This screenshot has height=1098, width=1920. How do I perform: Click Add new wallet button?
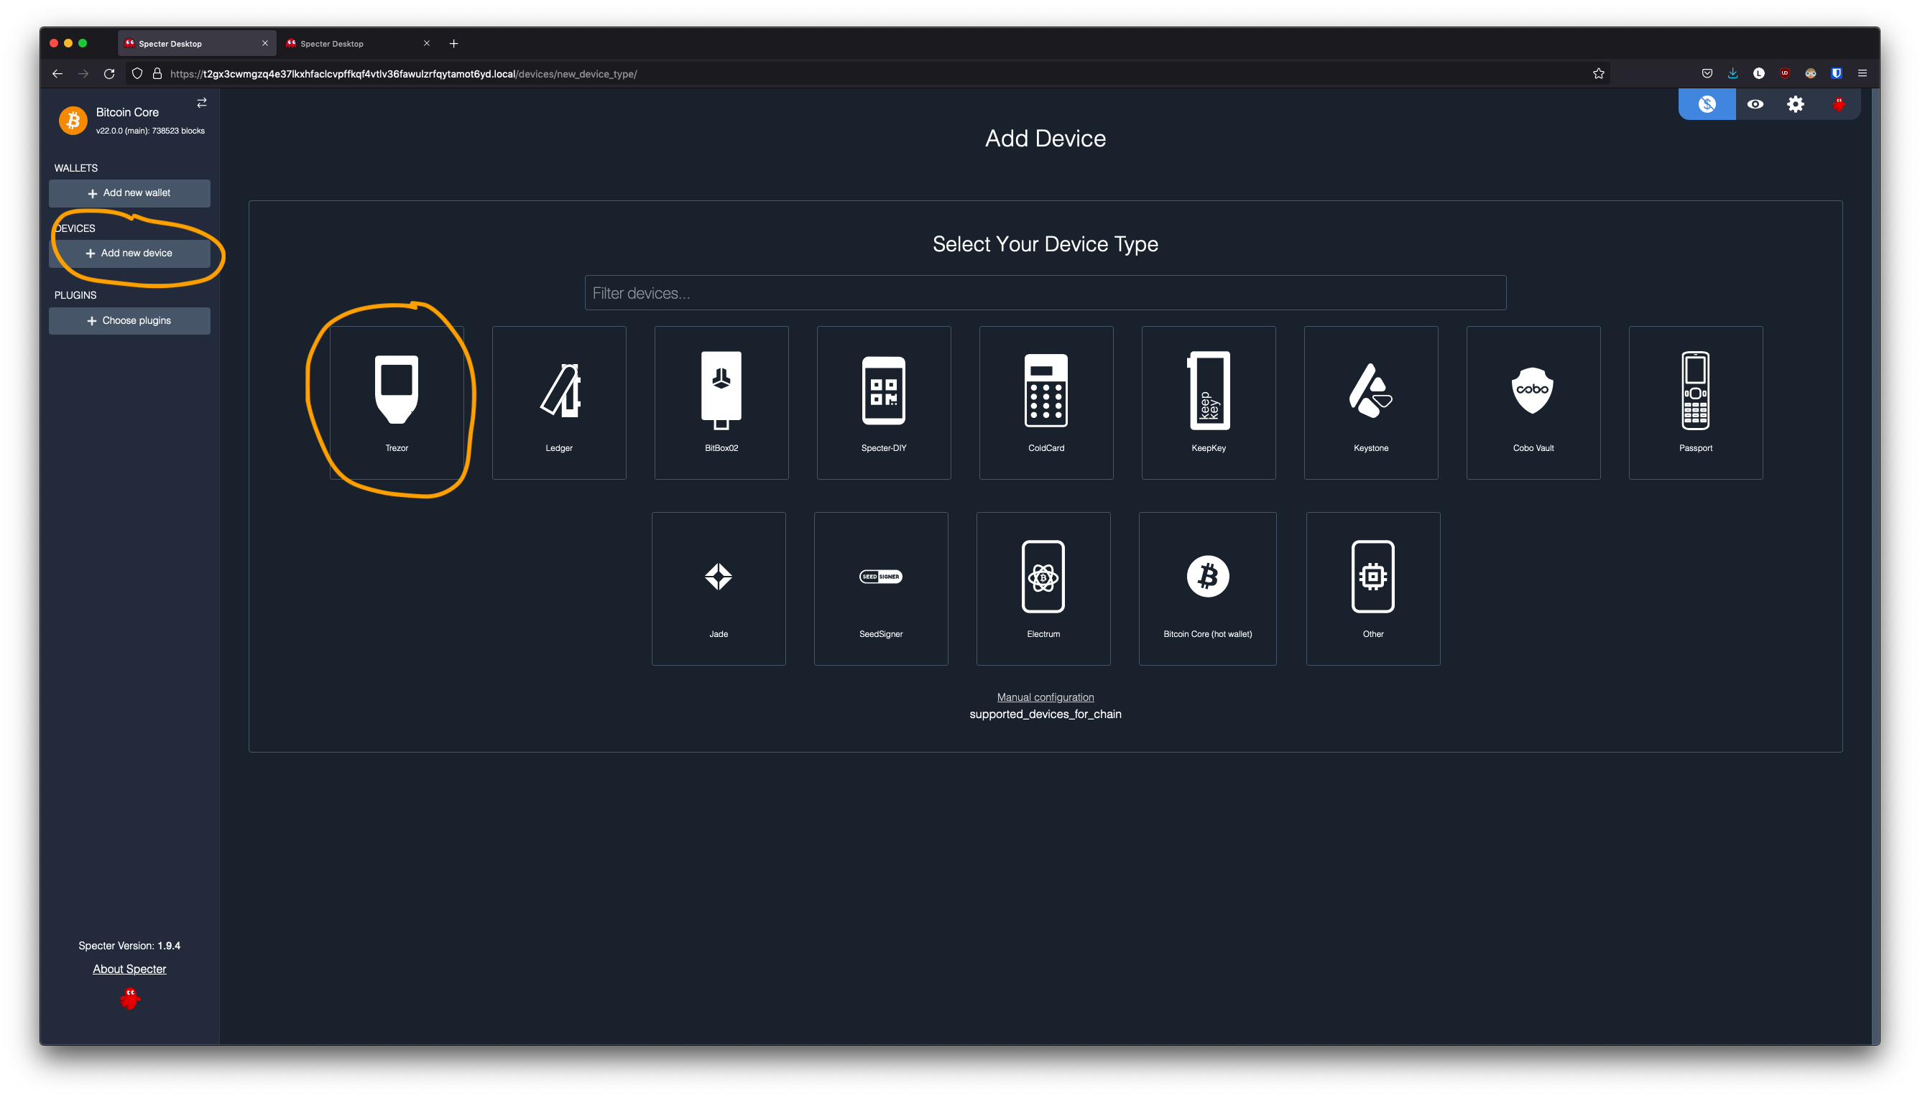click(129, 193)
